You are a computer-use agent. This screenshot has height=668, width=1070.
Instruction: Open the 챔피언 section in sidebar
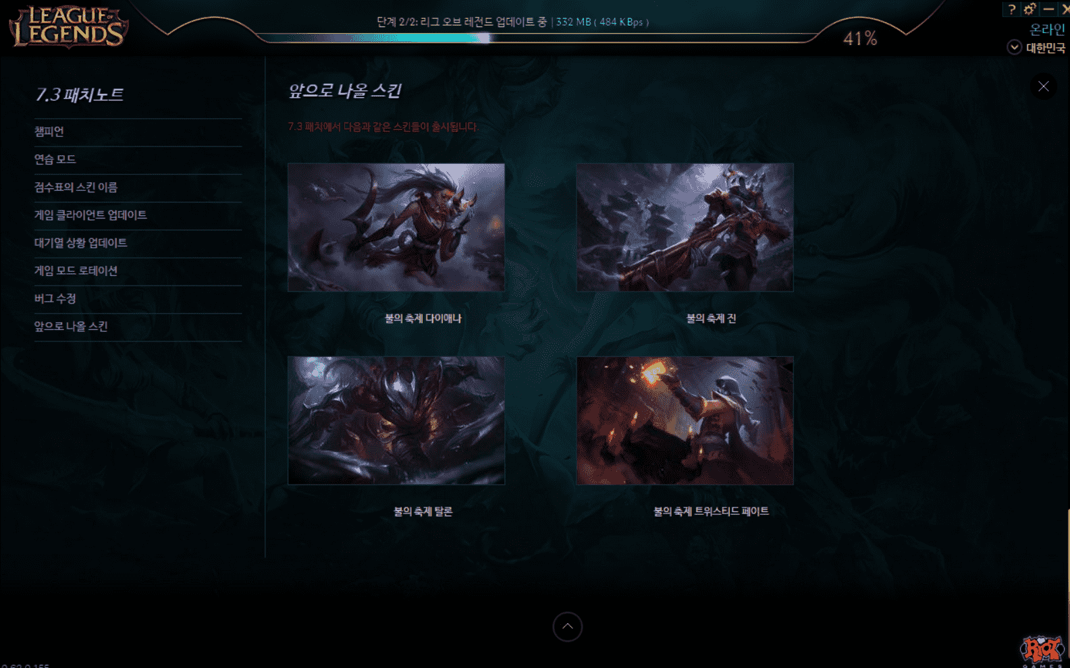(x=138, y=132)
